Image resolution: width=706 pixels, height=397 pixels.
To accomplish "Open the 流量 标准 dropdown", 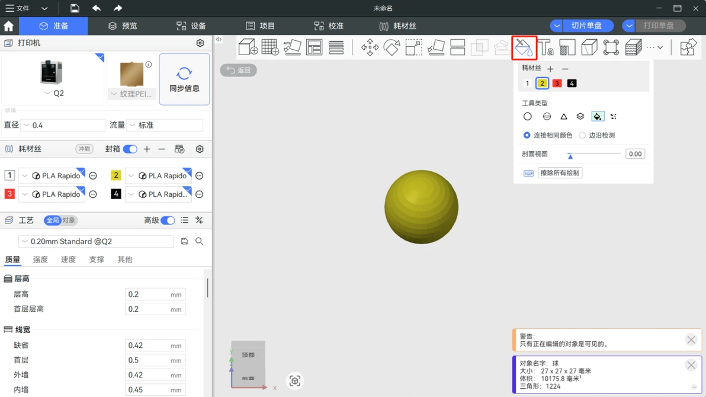I will 164,125.
